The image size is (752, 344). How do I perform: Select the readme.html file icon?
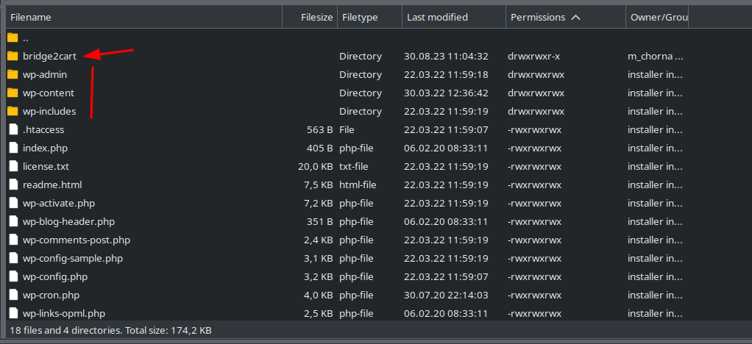pyautogui.click(x=13, y=184)
